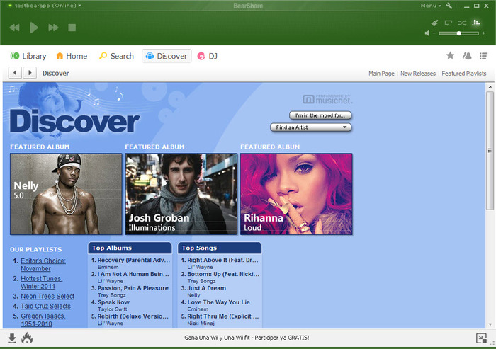Open the friends icon
This screenshot has height=349, width=496.
pos(467,56)
